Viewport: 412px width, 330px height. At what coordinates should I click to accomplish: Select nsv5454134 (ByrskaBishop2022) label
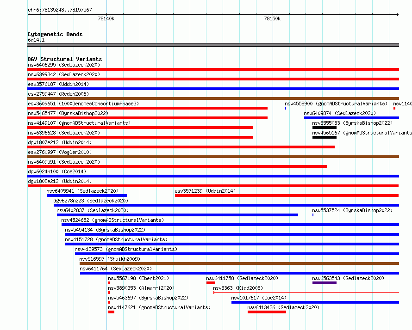105,230
